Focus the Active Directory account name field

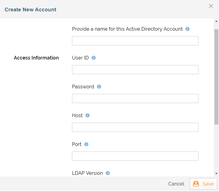pyautogui.click(x=135, y=41)
